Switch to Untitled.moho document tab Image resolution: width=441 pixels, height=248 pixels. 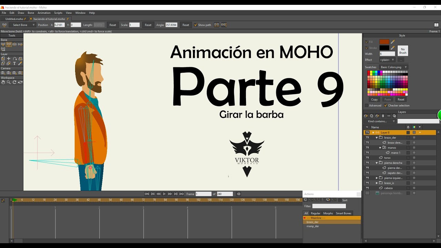click(x=14, y=19)
